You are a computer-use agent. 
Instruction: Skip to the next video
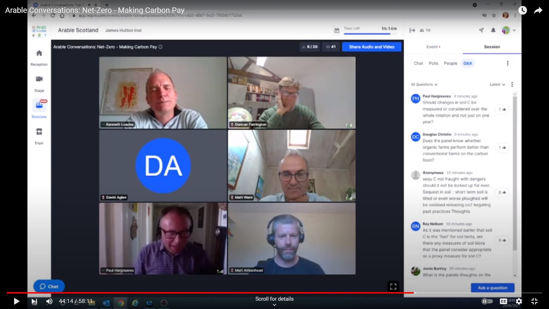pos(34,301)
